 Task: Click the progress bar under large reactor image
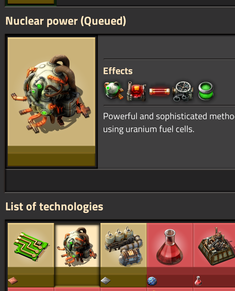coord(52,156)
